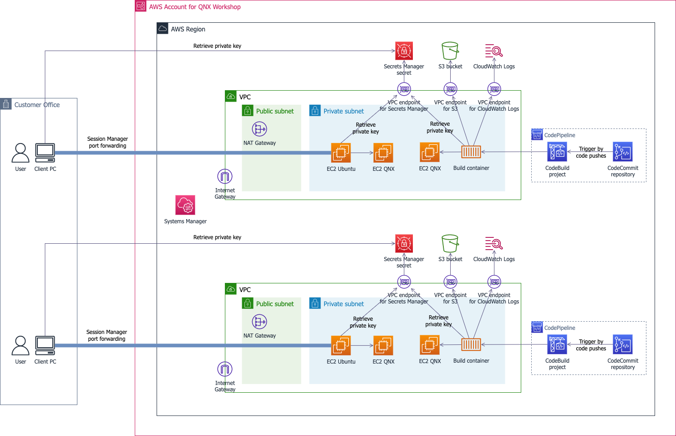Click the lower Public subnet lock icon
676x436 pixels.
248,303
